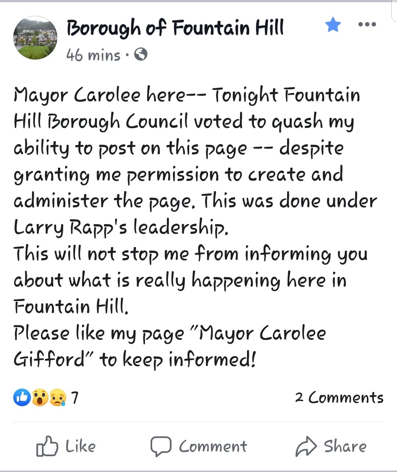Click the page profile picture
Viewport: 397px width, 472px height.
35,38
